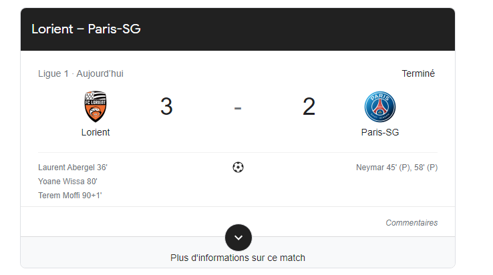The height and width of the screenshot is (275, 493).
Task: Click the FC Lorient club logo
Action: point(96,107)
